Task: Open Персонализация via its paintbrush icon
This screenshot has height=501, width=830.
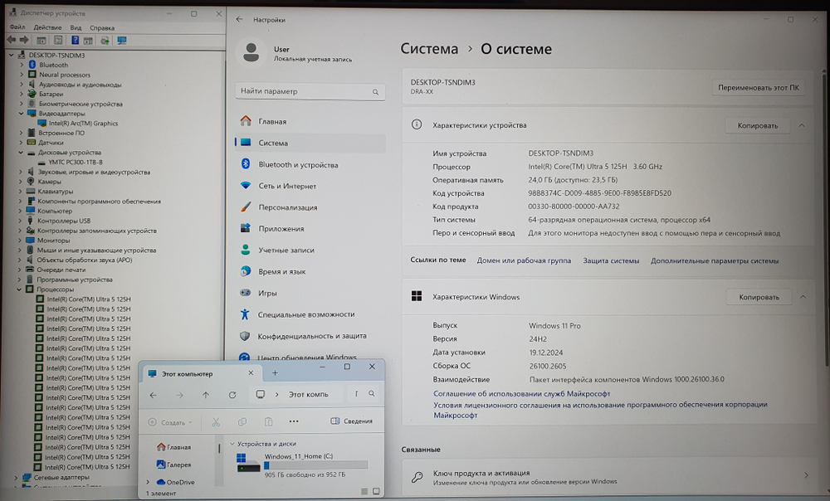Action: tap(245, 208)
